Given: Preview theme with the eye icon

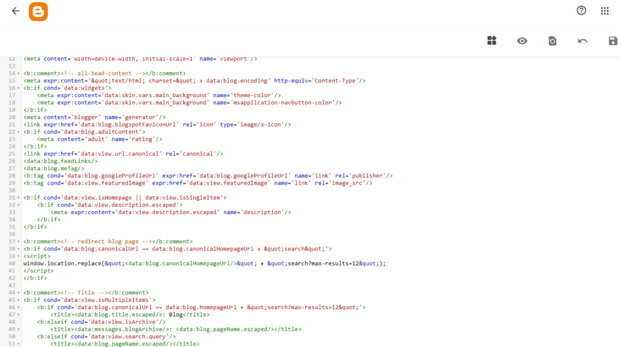Looking at the screenshot, I should [522, 40].
